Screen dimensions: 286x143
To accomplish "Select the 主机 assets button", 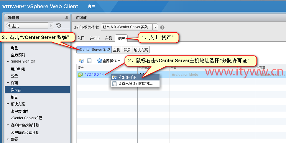I will 116,50.
